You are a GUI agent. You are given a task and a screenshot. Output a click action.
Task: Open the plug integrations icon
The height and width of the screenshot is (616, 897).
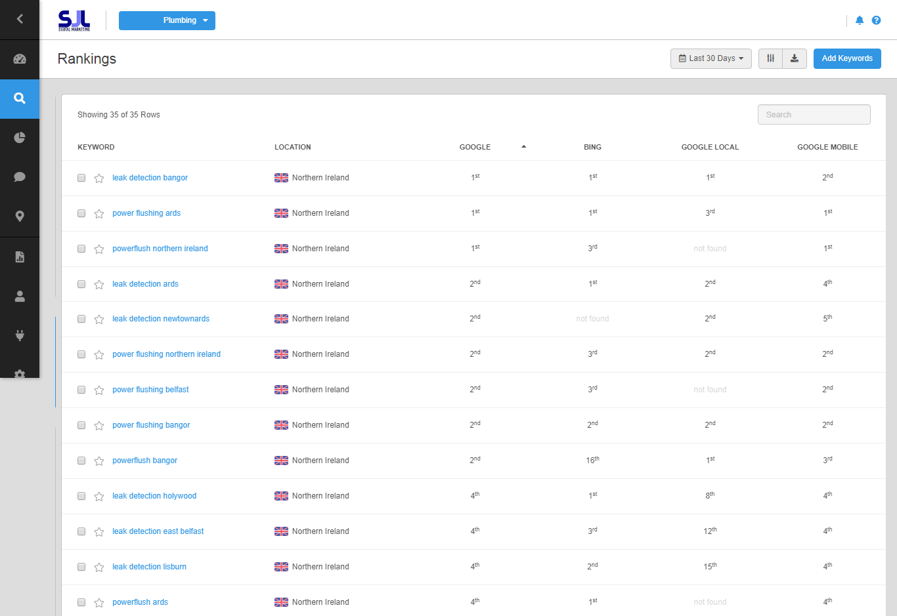click(x=20, y=336)
